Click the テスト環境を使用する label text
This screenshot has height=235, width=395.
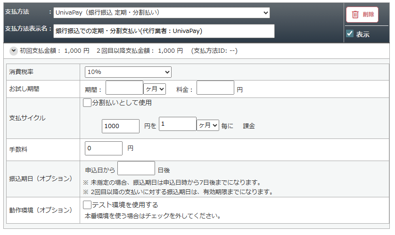pos(125,205)
